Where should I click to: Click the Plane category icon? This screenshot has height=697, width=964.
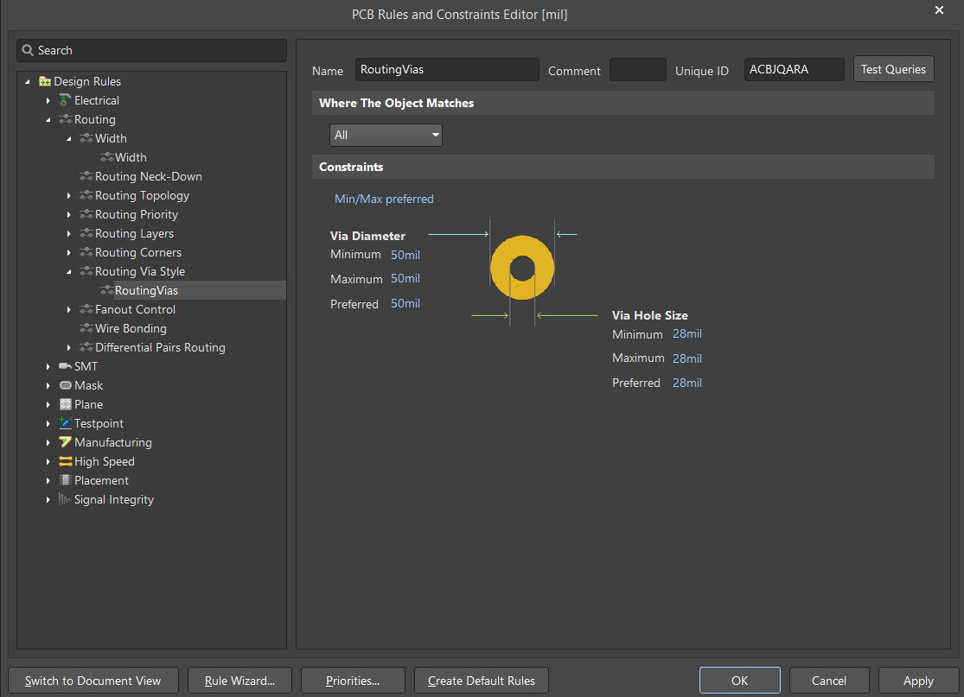pyautogui.click(x=65, y=405)
